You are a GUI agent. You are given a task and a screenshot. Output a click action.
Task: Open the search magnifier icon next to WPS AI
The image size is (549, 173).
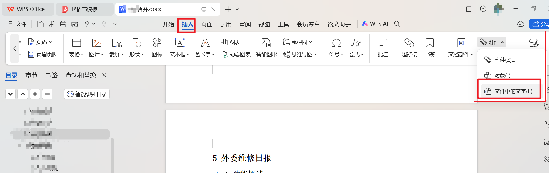(397, 24)
